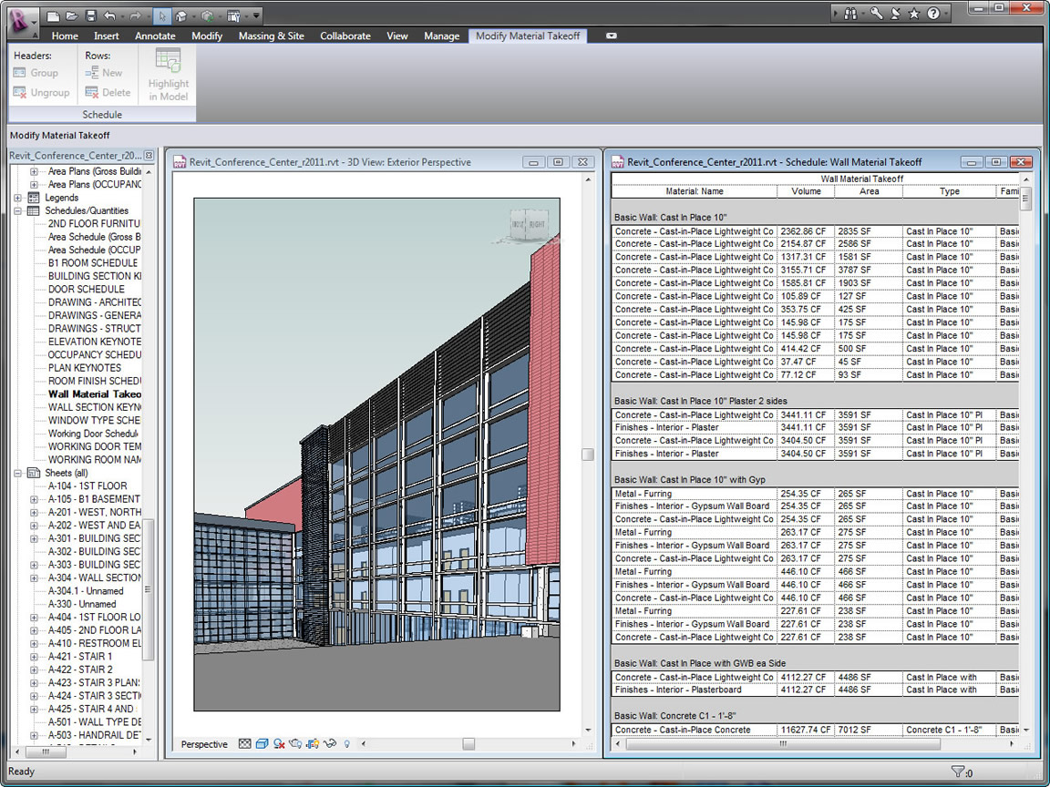Click the Undo arrow icon
Screen dimensions: 1050x787
pos(110,15)
